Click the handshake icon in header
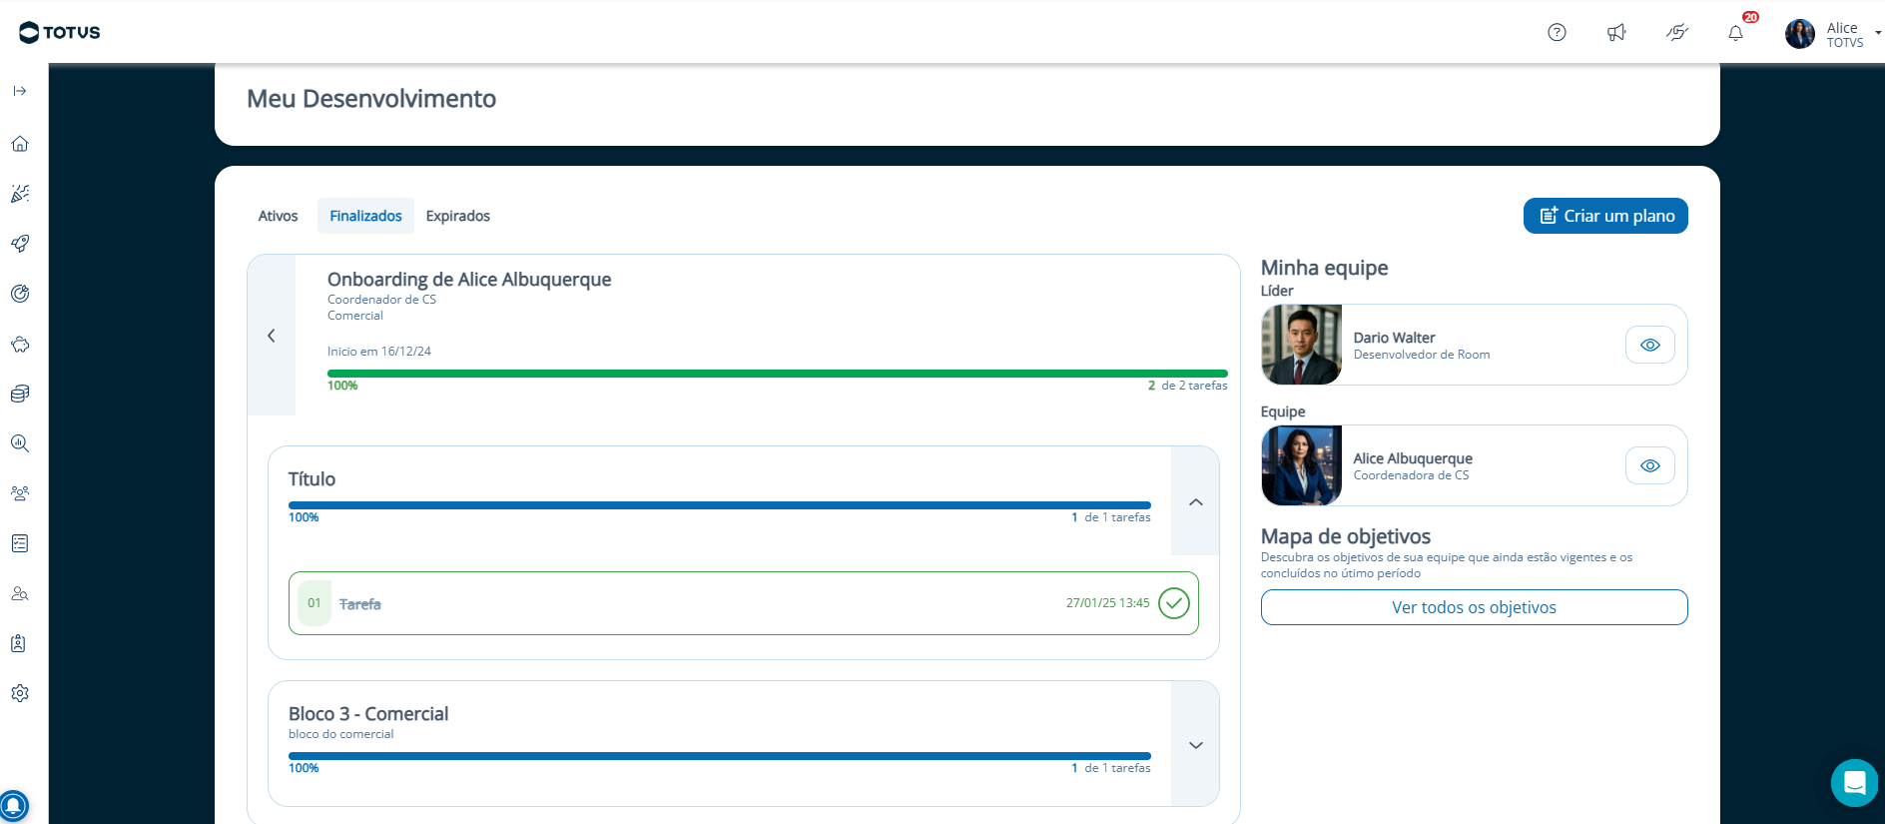Viewport: 1885px width, 824px height. (1676, 33)
